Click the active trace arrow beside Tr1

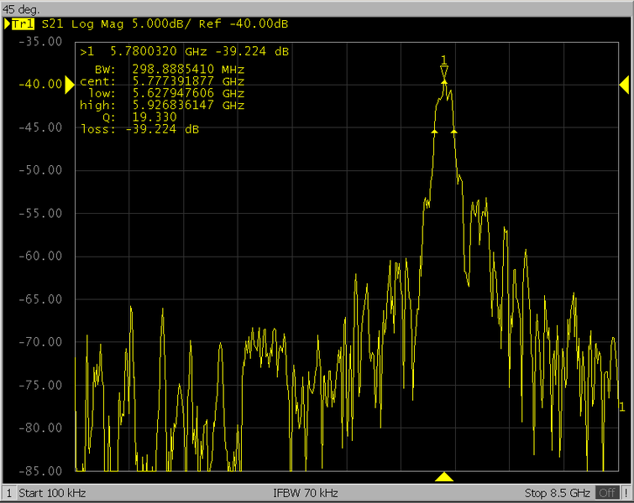[x=7, y=24]
